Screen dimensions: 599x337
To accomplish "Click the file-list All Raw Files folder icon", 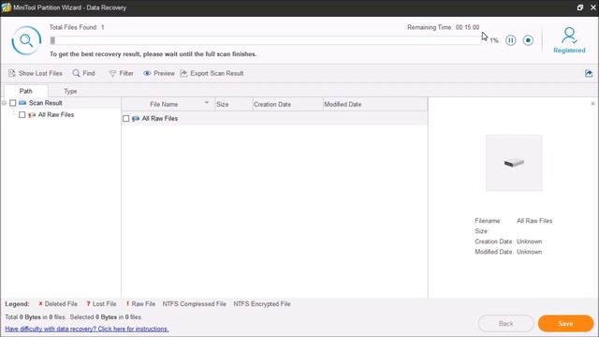I will pyautogui.click(x=136, y=119).
